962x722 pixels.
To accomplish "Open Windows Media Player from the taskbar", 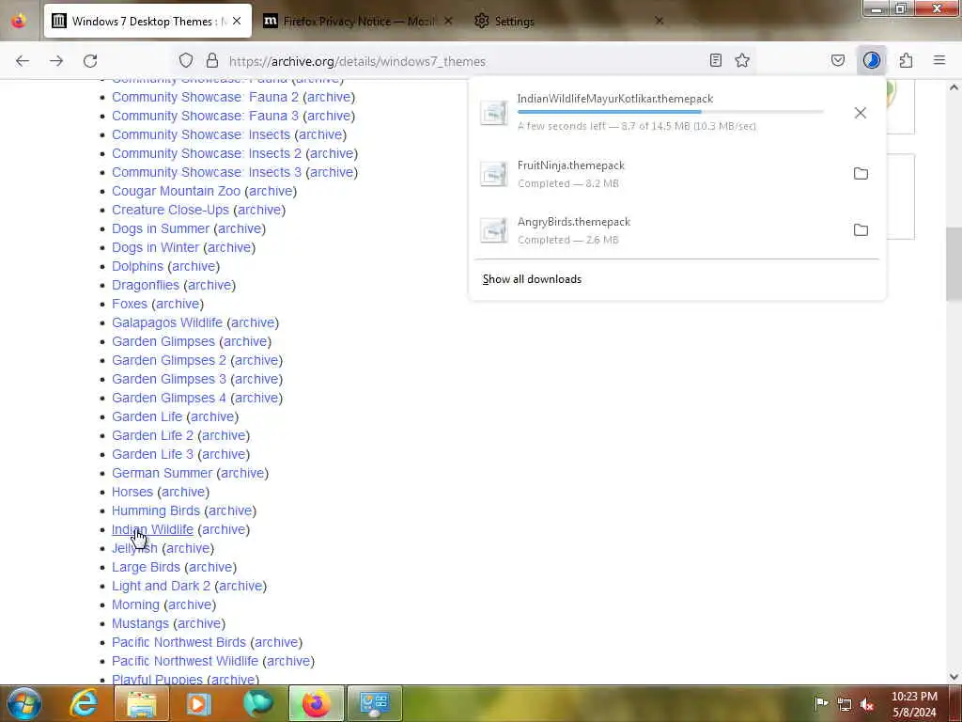I will [198, 703].
